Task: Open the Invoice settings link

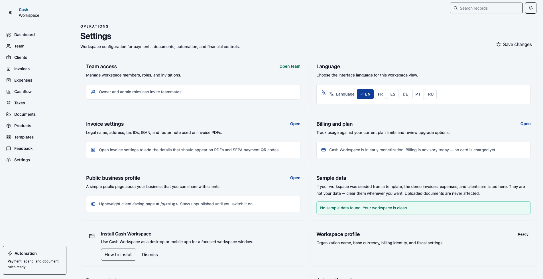Action: (x=295, y=124)
